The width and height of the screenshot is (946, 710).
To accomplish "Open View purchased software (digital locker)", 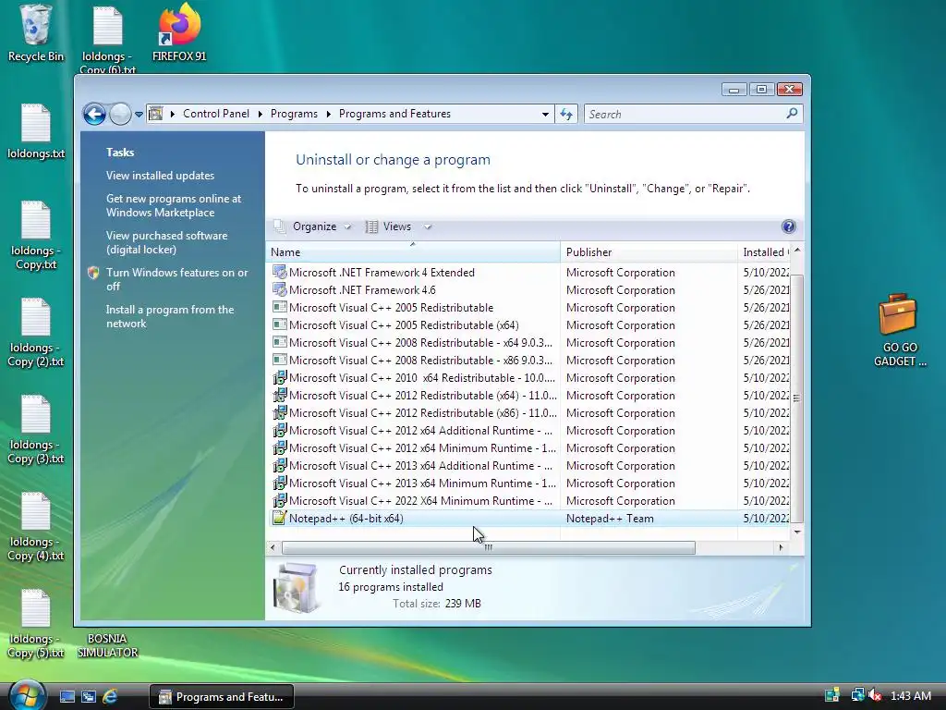I will point(166,243).
